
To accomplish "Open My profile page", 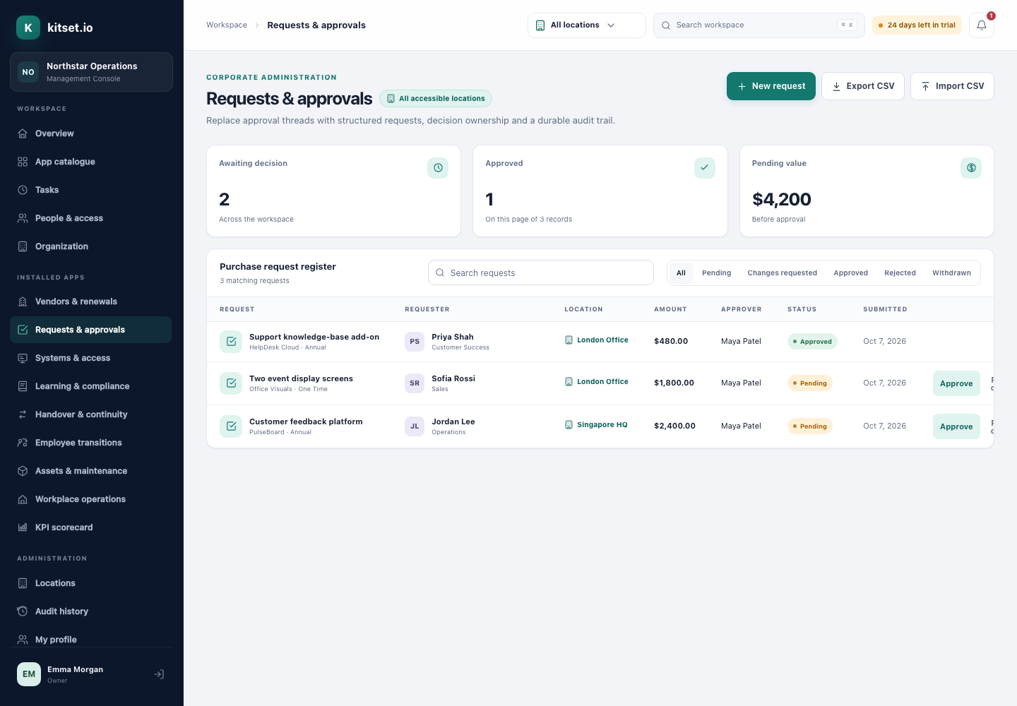I will 90,640.
